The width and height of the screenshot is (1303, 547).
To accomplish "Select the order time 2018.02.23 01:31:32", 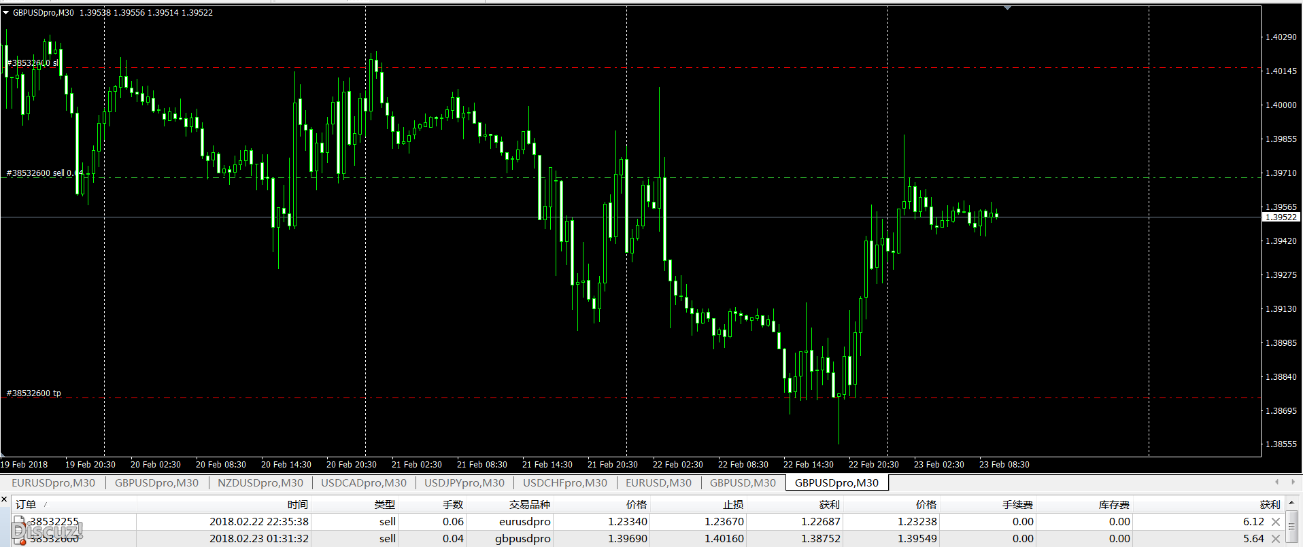I will (259, 539).
